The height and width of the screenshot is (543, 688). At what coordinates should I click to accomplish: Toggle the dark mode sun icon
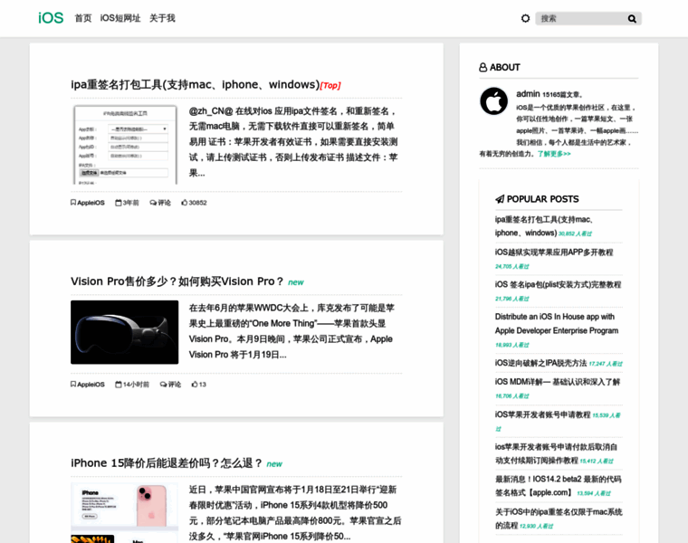(525, 18)
